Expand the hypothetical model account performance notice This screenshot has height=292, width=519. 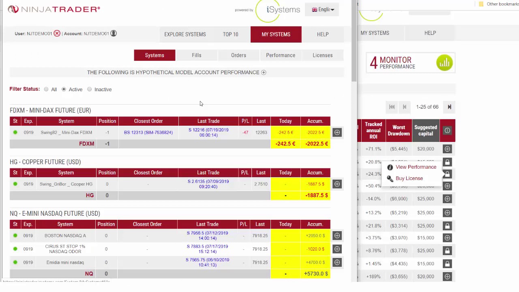point(264,72)
